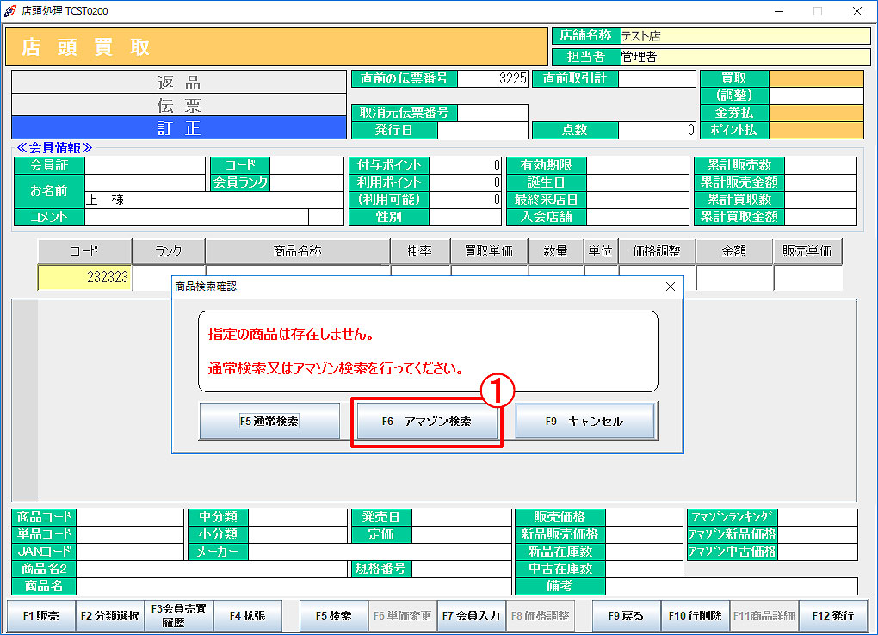This screenshot has height=635, width=878.
Task: Delete row using F10 行削除
Action: click(695, 616)
